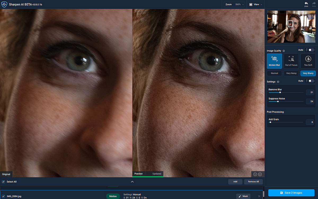Select the Normal option

click(x=275, y=73)
